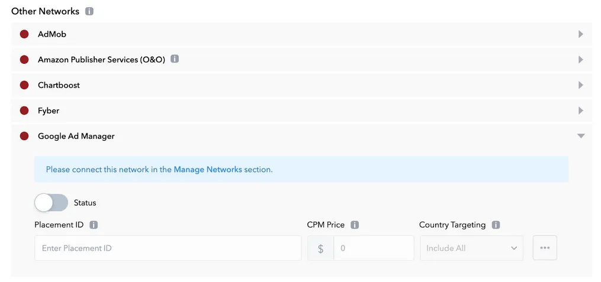Click the Status label text
Viewport: 601px width, 282px height.
[85, 203]
